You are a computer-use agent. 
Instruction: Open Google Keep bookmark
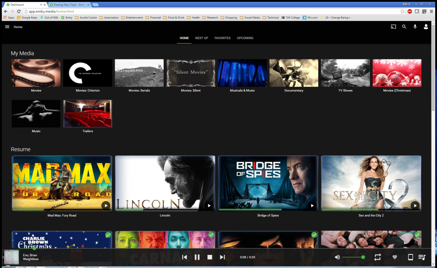[x=27, y=17]
